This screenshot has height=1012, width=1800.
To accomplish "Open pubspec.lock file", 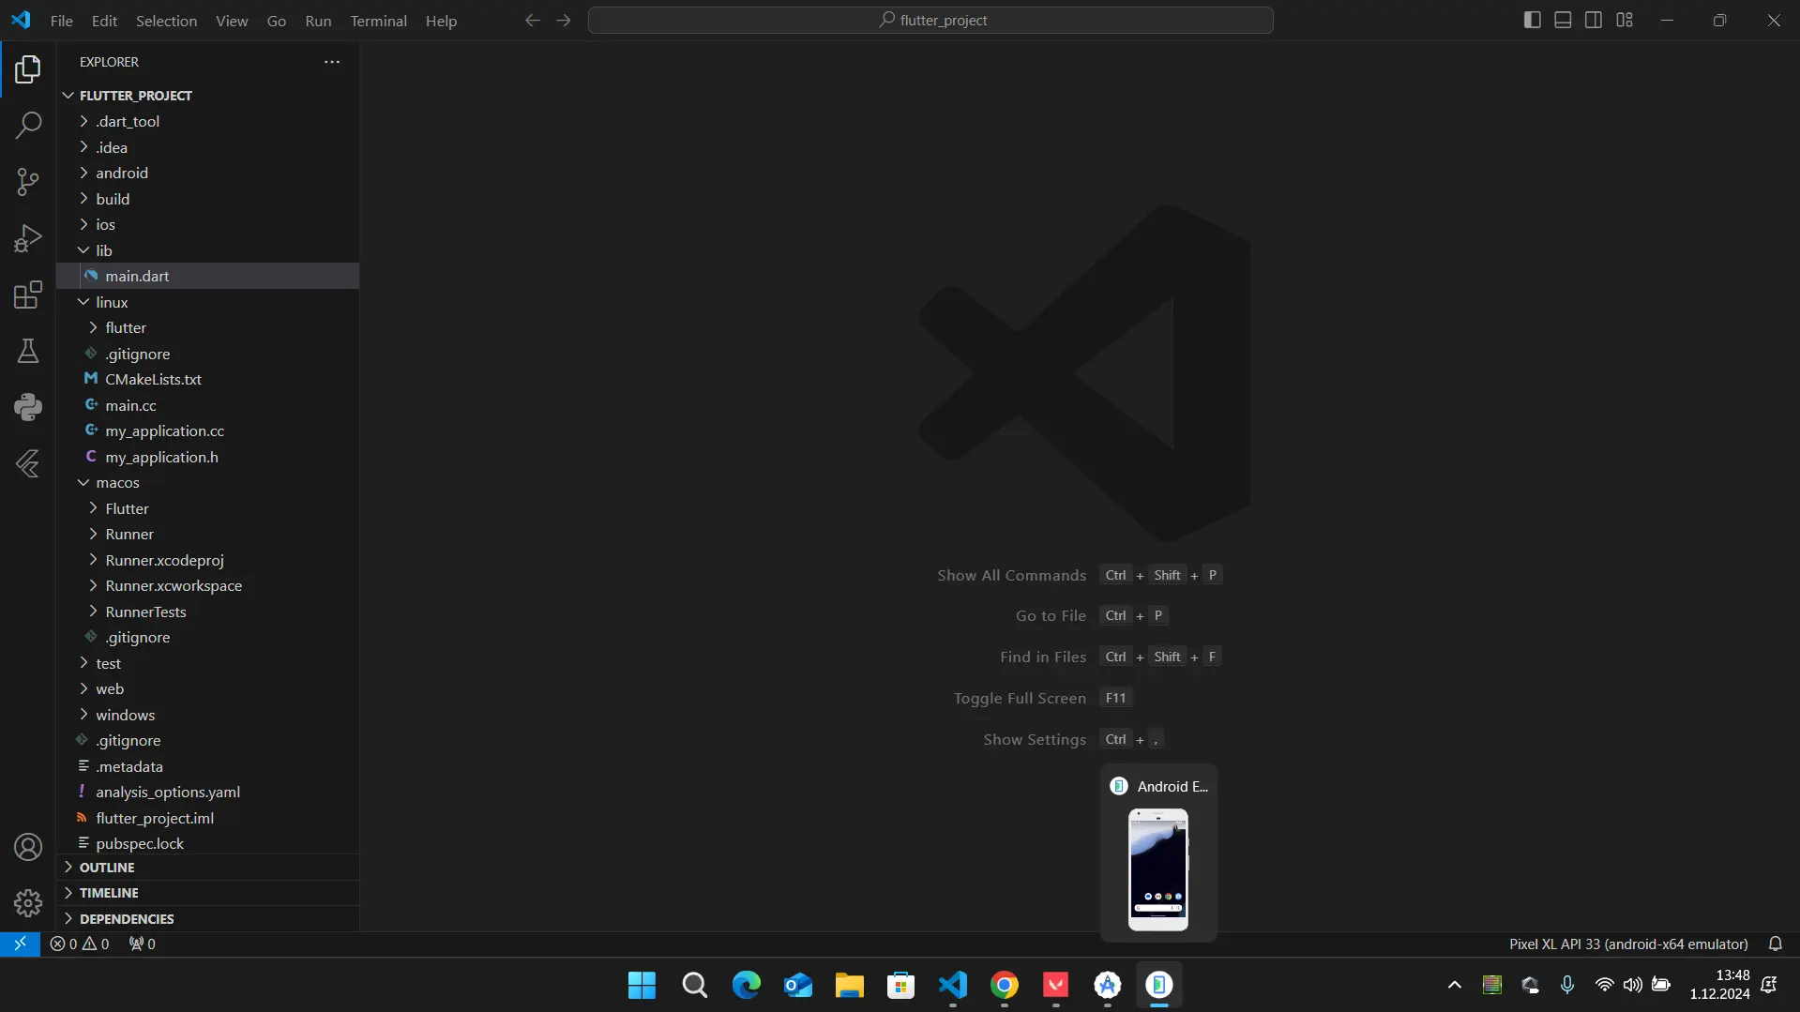I will click(208, 844).
